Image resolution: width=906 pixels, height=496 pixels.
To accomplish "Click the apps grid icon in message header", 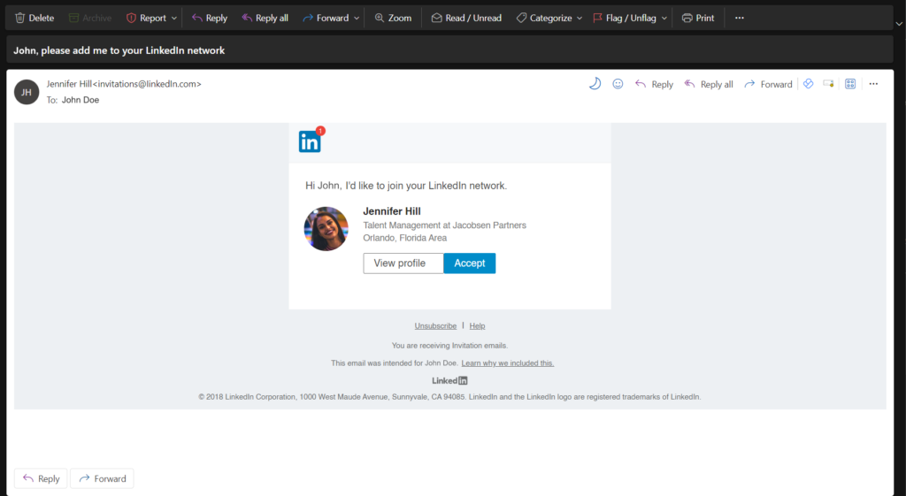I will coord(850,84).
